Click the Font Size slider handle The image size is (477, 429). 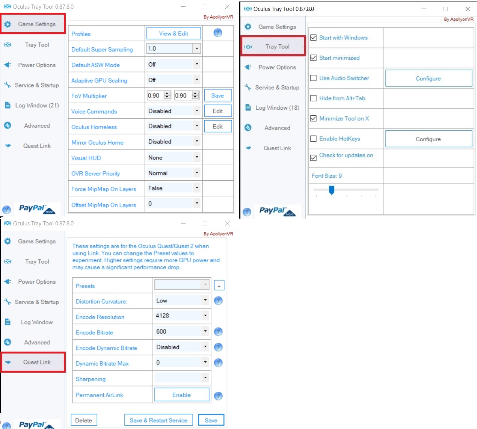pos(332,190)
